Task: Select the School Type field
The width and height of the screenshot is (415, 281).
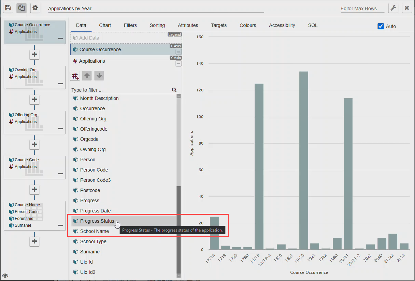Action: [93, 241]
